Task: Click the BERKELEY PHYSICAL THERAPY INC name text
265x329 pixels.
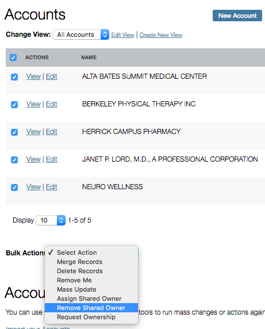Action: [x=139, y=104]
